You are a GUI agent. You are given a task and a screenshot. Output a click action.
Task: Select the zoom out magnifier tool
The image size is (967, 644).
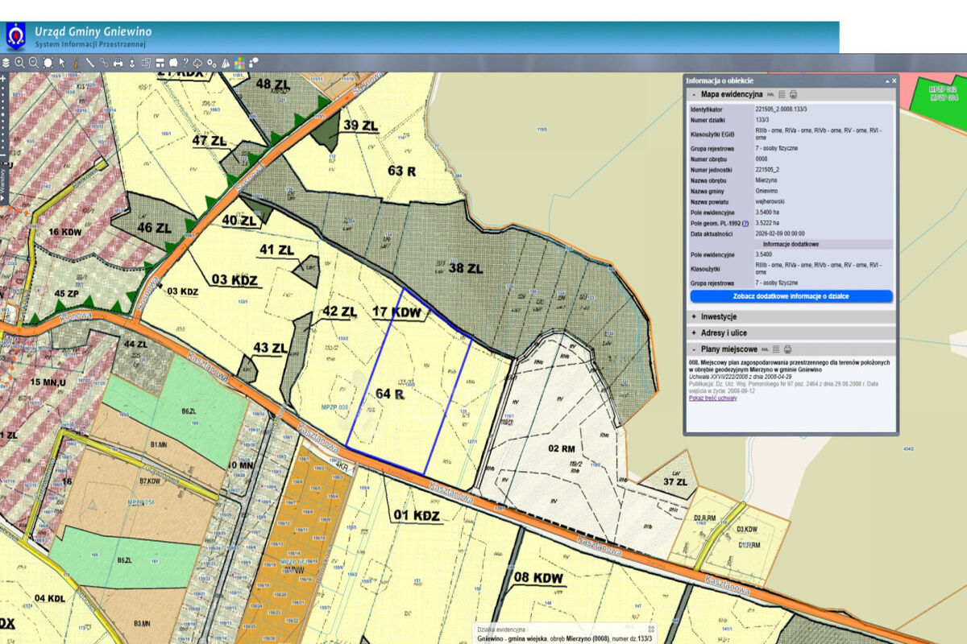click(34, 62)
